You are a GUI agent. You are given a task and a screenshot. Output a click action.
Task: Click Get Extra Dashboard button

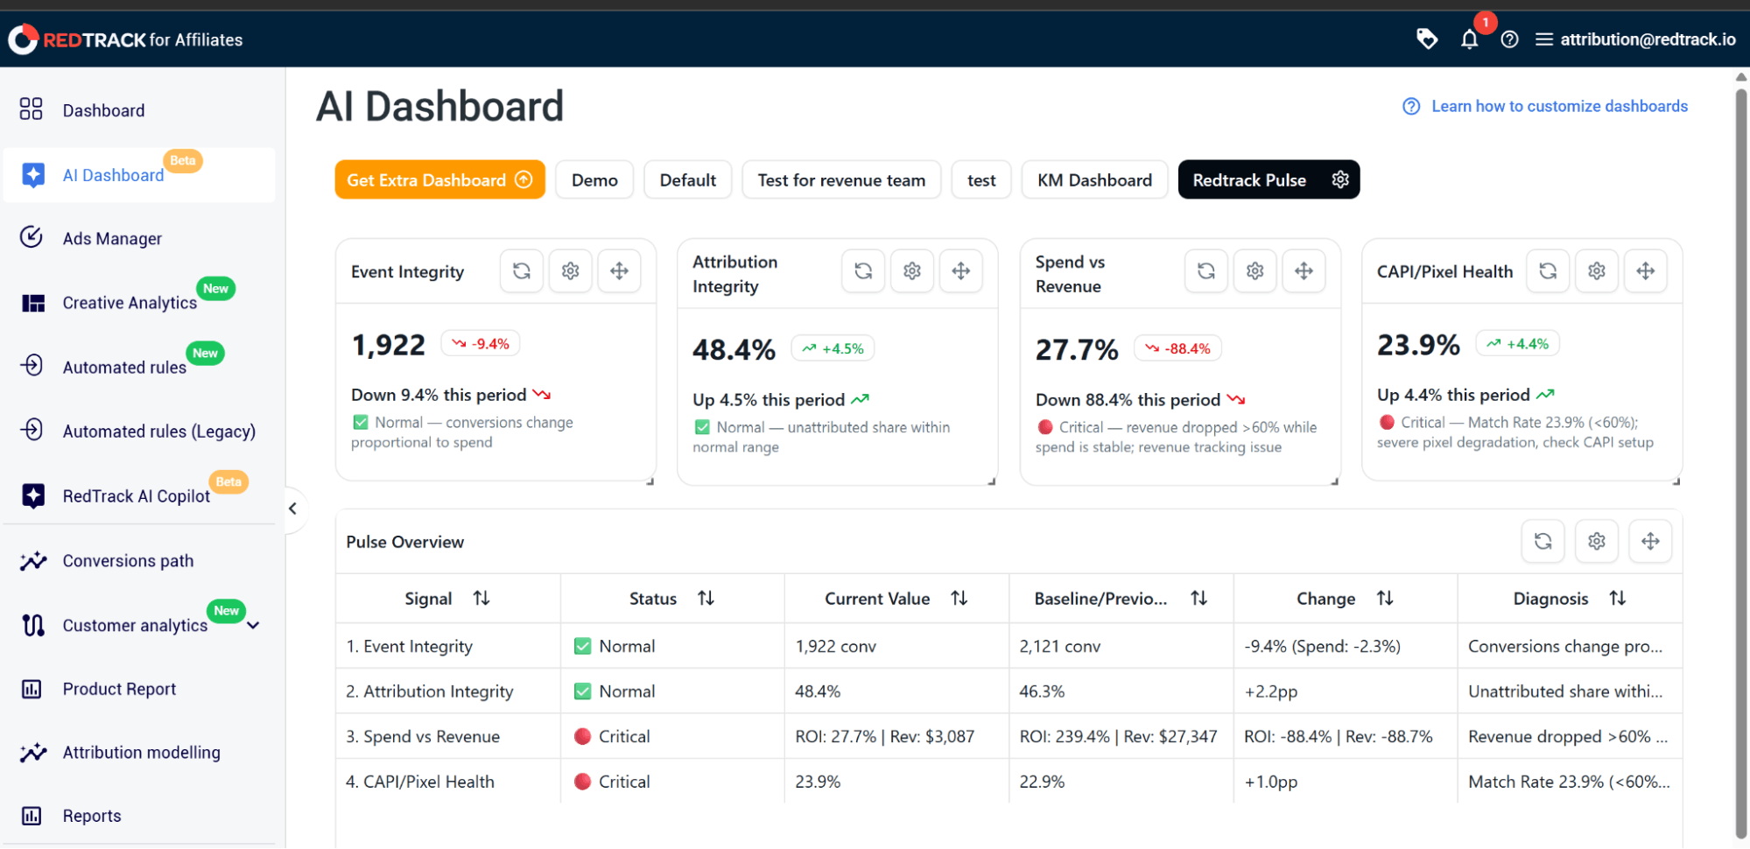tap(439, 180)
